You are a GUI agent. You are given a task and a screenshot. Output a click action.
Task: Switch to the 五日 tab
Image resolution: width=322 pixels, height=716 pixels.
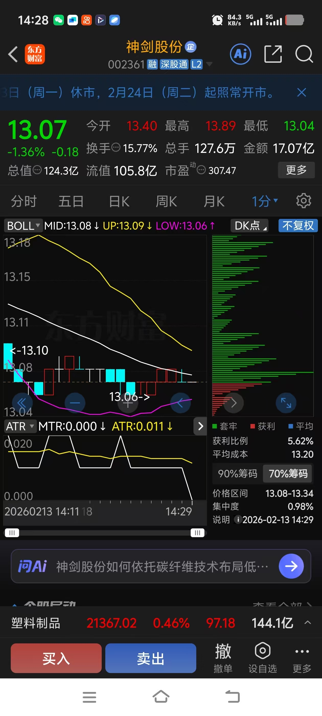[71, 201]
